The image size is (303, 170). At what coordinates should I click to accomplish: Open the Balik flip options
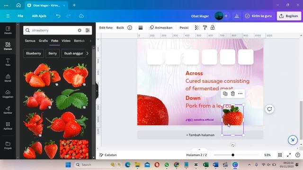coord(120,28)
